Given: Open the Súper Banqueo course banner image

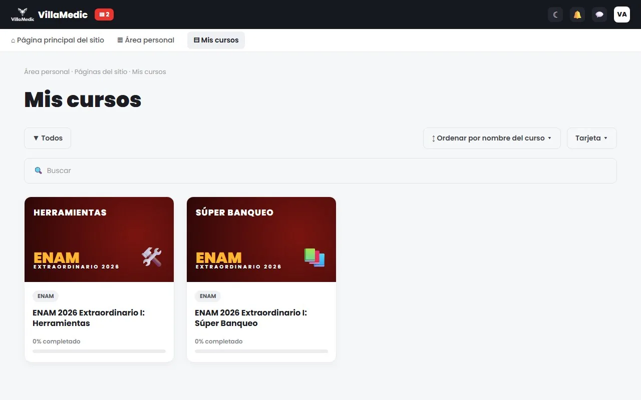Looking at the screenshot, I should click(x=261, y=239).
